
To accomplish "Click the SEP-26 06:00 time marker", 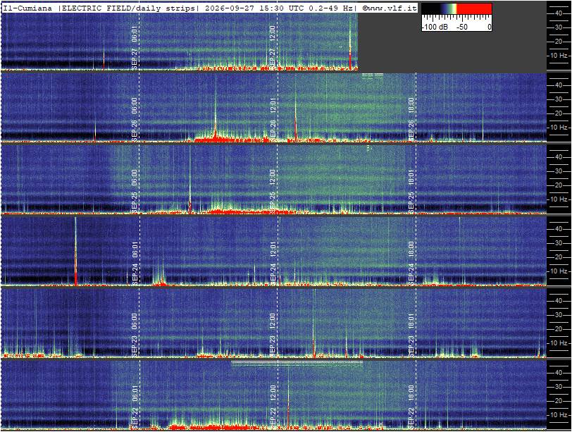I will (135, 119).
